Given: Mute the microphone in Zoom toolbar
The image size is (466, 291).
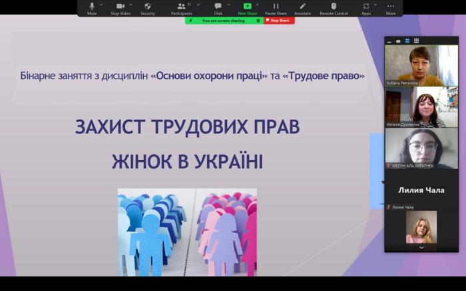Looking at the screenshot, I should coord(92,9).
